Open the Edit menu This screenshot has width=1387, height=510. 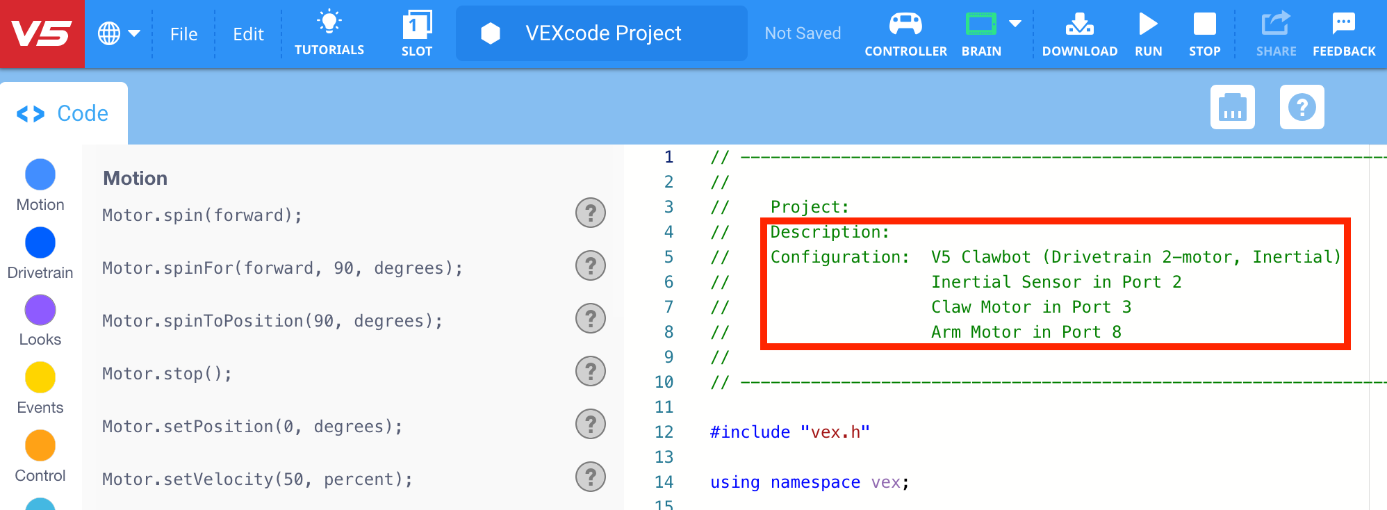pos(248,34)
